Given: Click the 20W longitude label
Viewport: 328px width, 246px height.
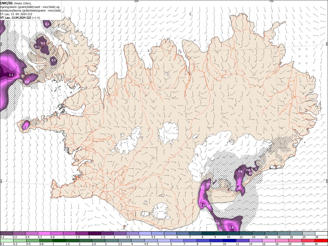Looking at the screenshot, I should [x=136, y=1].
